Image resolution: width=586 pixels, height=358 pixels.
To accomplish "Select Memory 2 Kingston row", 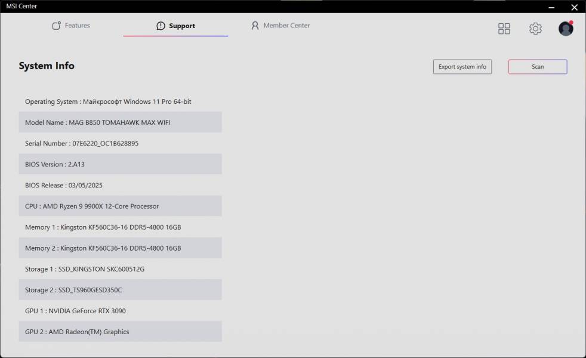I will coord(121,248).
